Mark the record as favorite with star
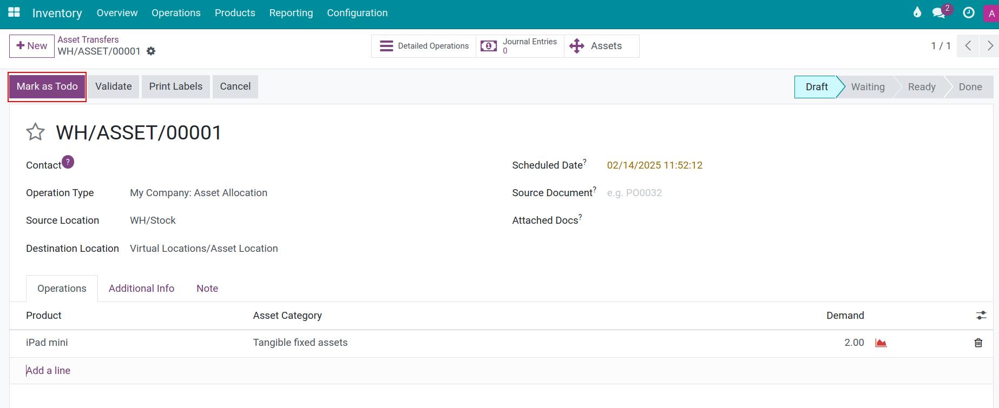999x408 pixels. pos(35,132)
